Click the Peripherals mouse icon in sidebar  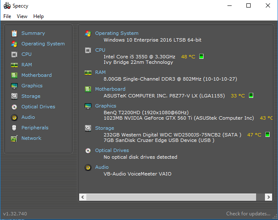[x=14, y=128]
